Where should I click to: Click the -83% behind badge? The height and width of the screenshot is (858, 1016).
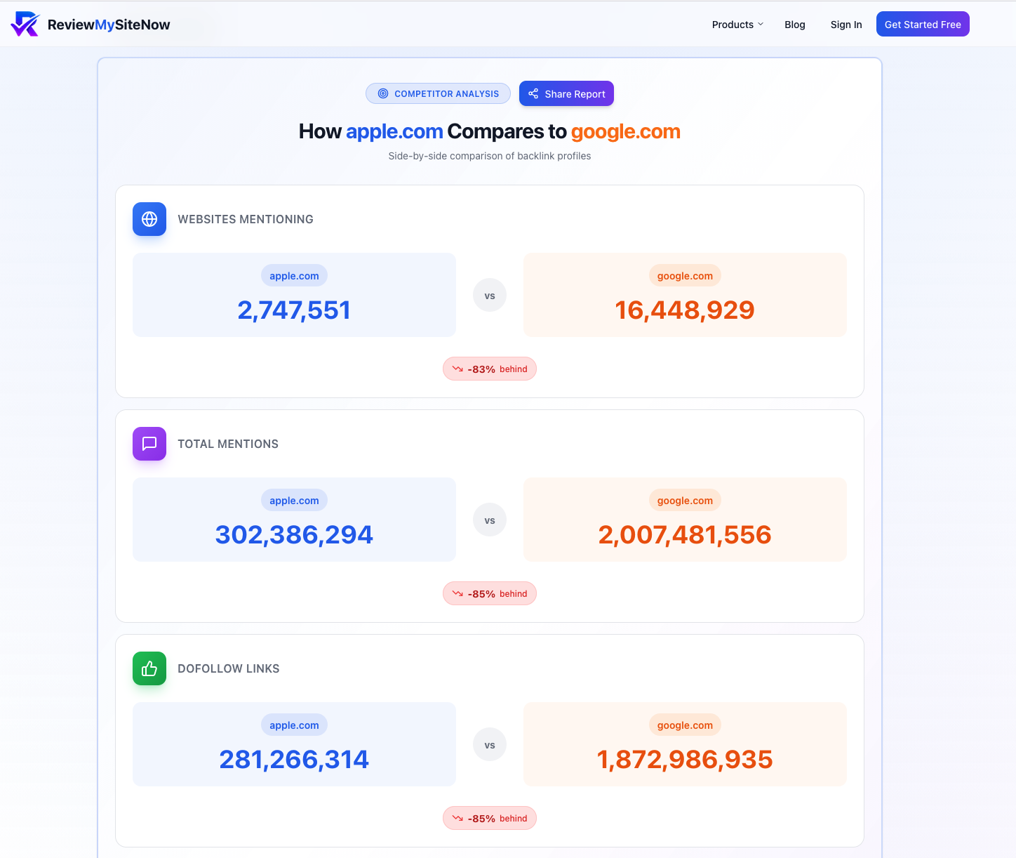pos(490,369)
